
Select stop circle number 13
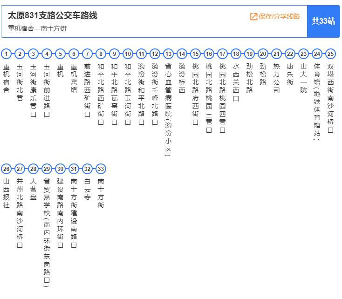[x=169, y=54]
